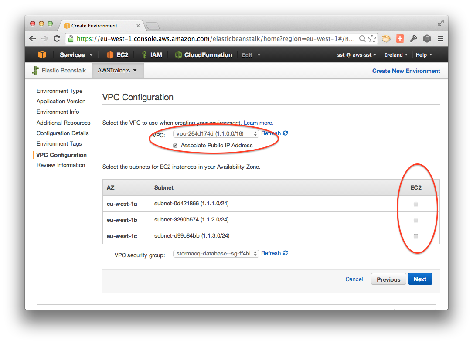Open the Edit dropdown in AWS bar

coord(251,55)
